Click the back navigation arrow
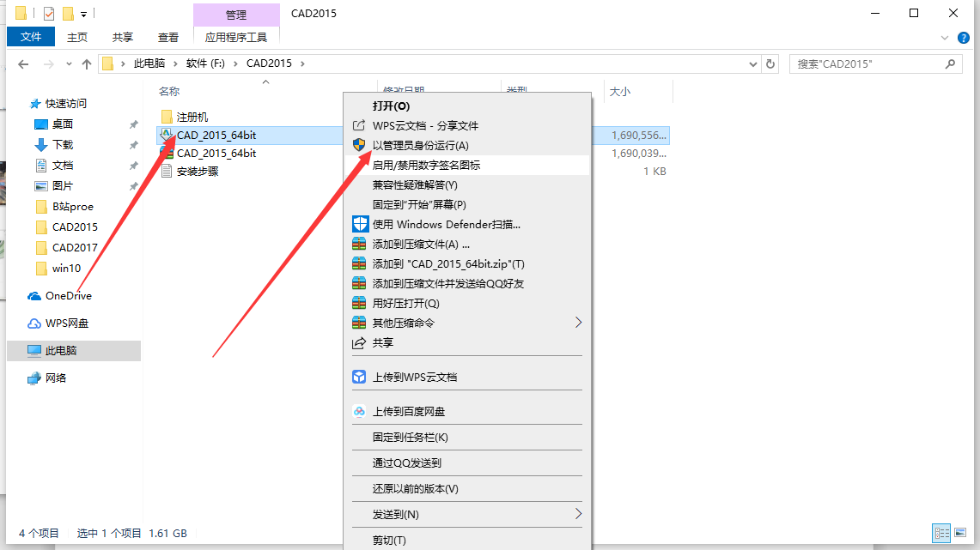The height and width of the screenshot is (550, 980). point(24,63)
